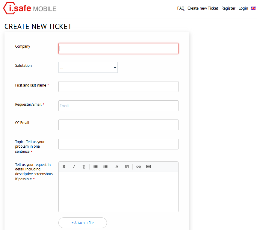The height and width of the screenshot is (230, 257).
Task: Focus the Requester Email input field
Action: (x=118, y=106)
